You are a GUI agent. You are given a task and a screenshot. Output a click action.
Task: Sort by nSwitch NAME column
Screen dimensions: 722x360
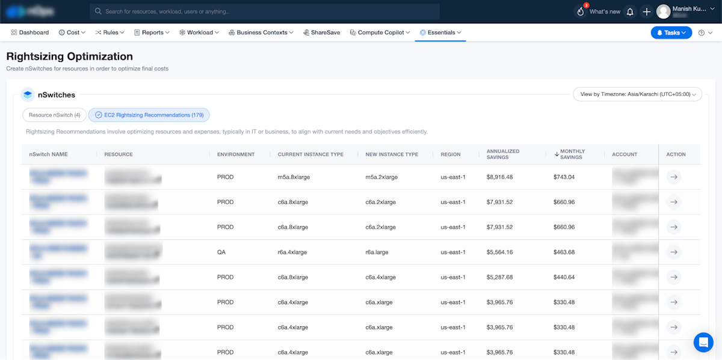pos(48,154)
